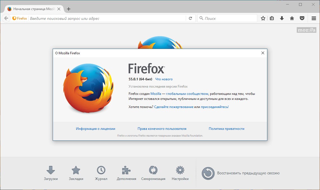This screenshot has width=320, height=190.
Task: Click присоединяйтесь! link
Action: (x=215, y=107)
